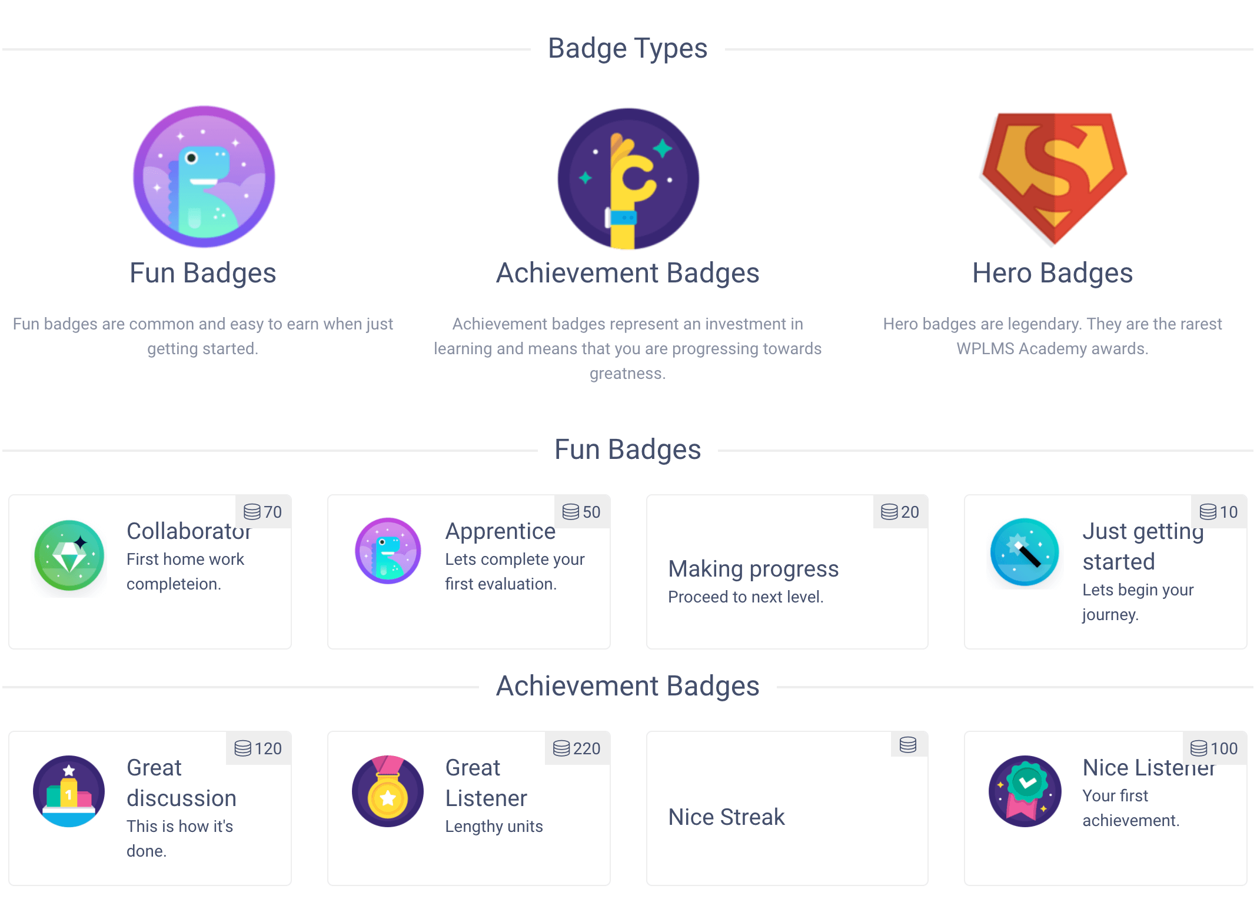The image size is (1257, 899).
Task: Click the Apprentice badge title
Action: (x=500, y=531)
